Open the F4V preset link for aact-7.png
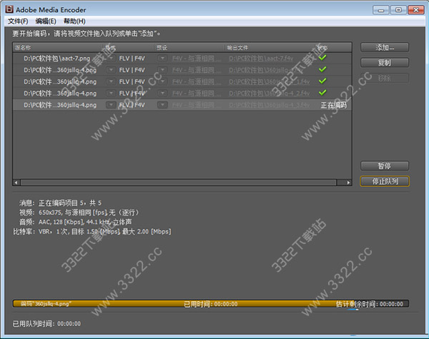This screenshot has width=429, height=339. [x=197, y=59]
